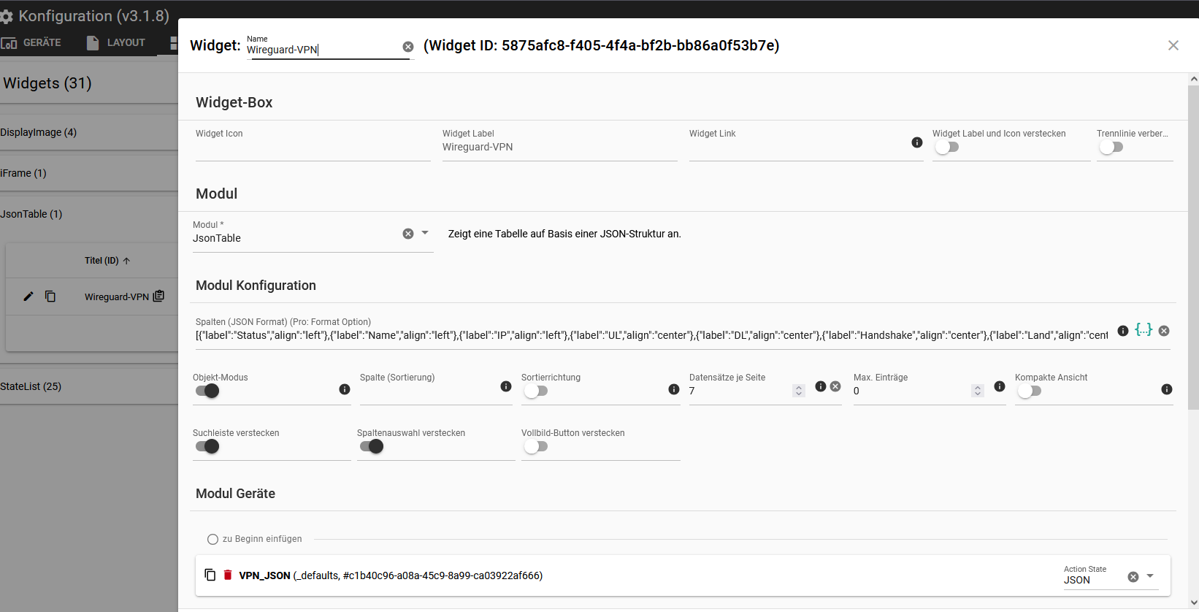Open the GERÄTE tab
This screenshot has height=612, width=1199.
coord(31,42)
